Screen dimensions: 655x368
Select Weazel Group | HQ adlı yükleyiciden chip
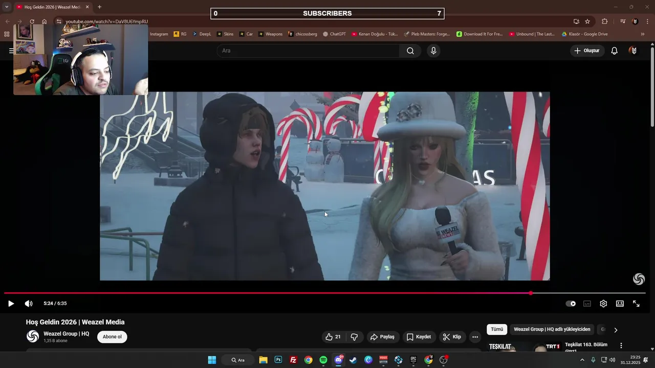(552, 330)
